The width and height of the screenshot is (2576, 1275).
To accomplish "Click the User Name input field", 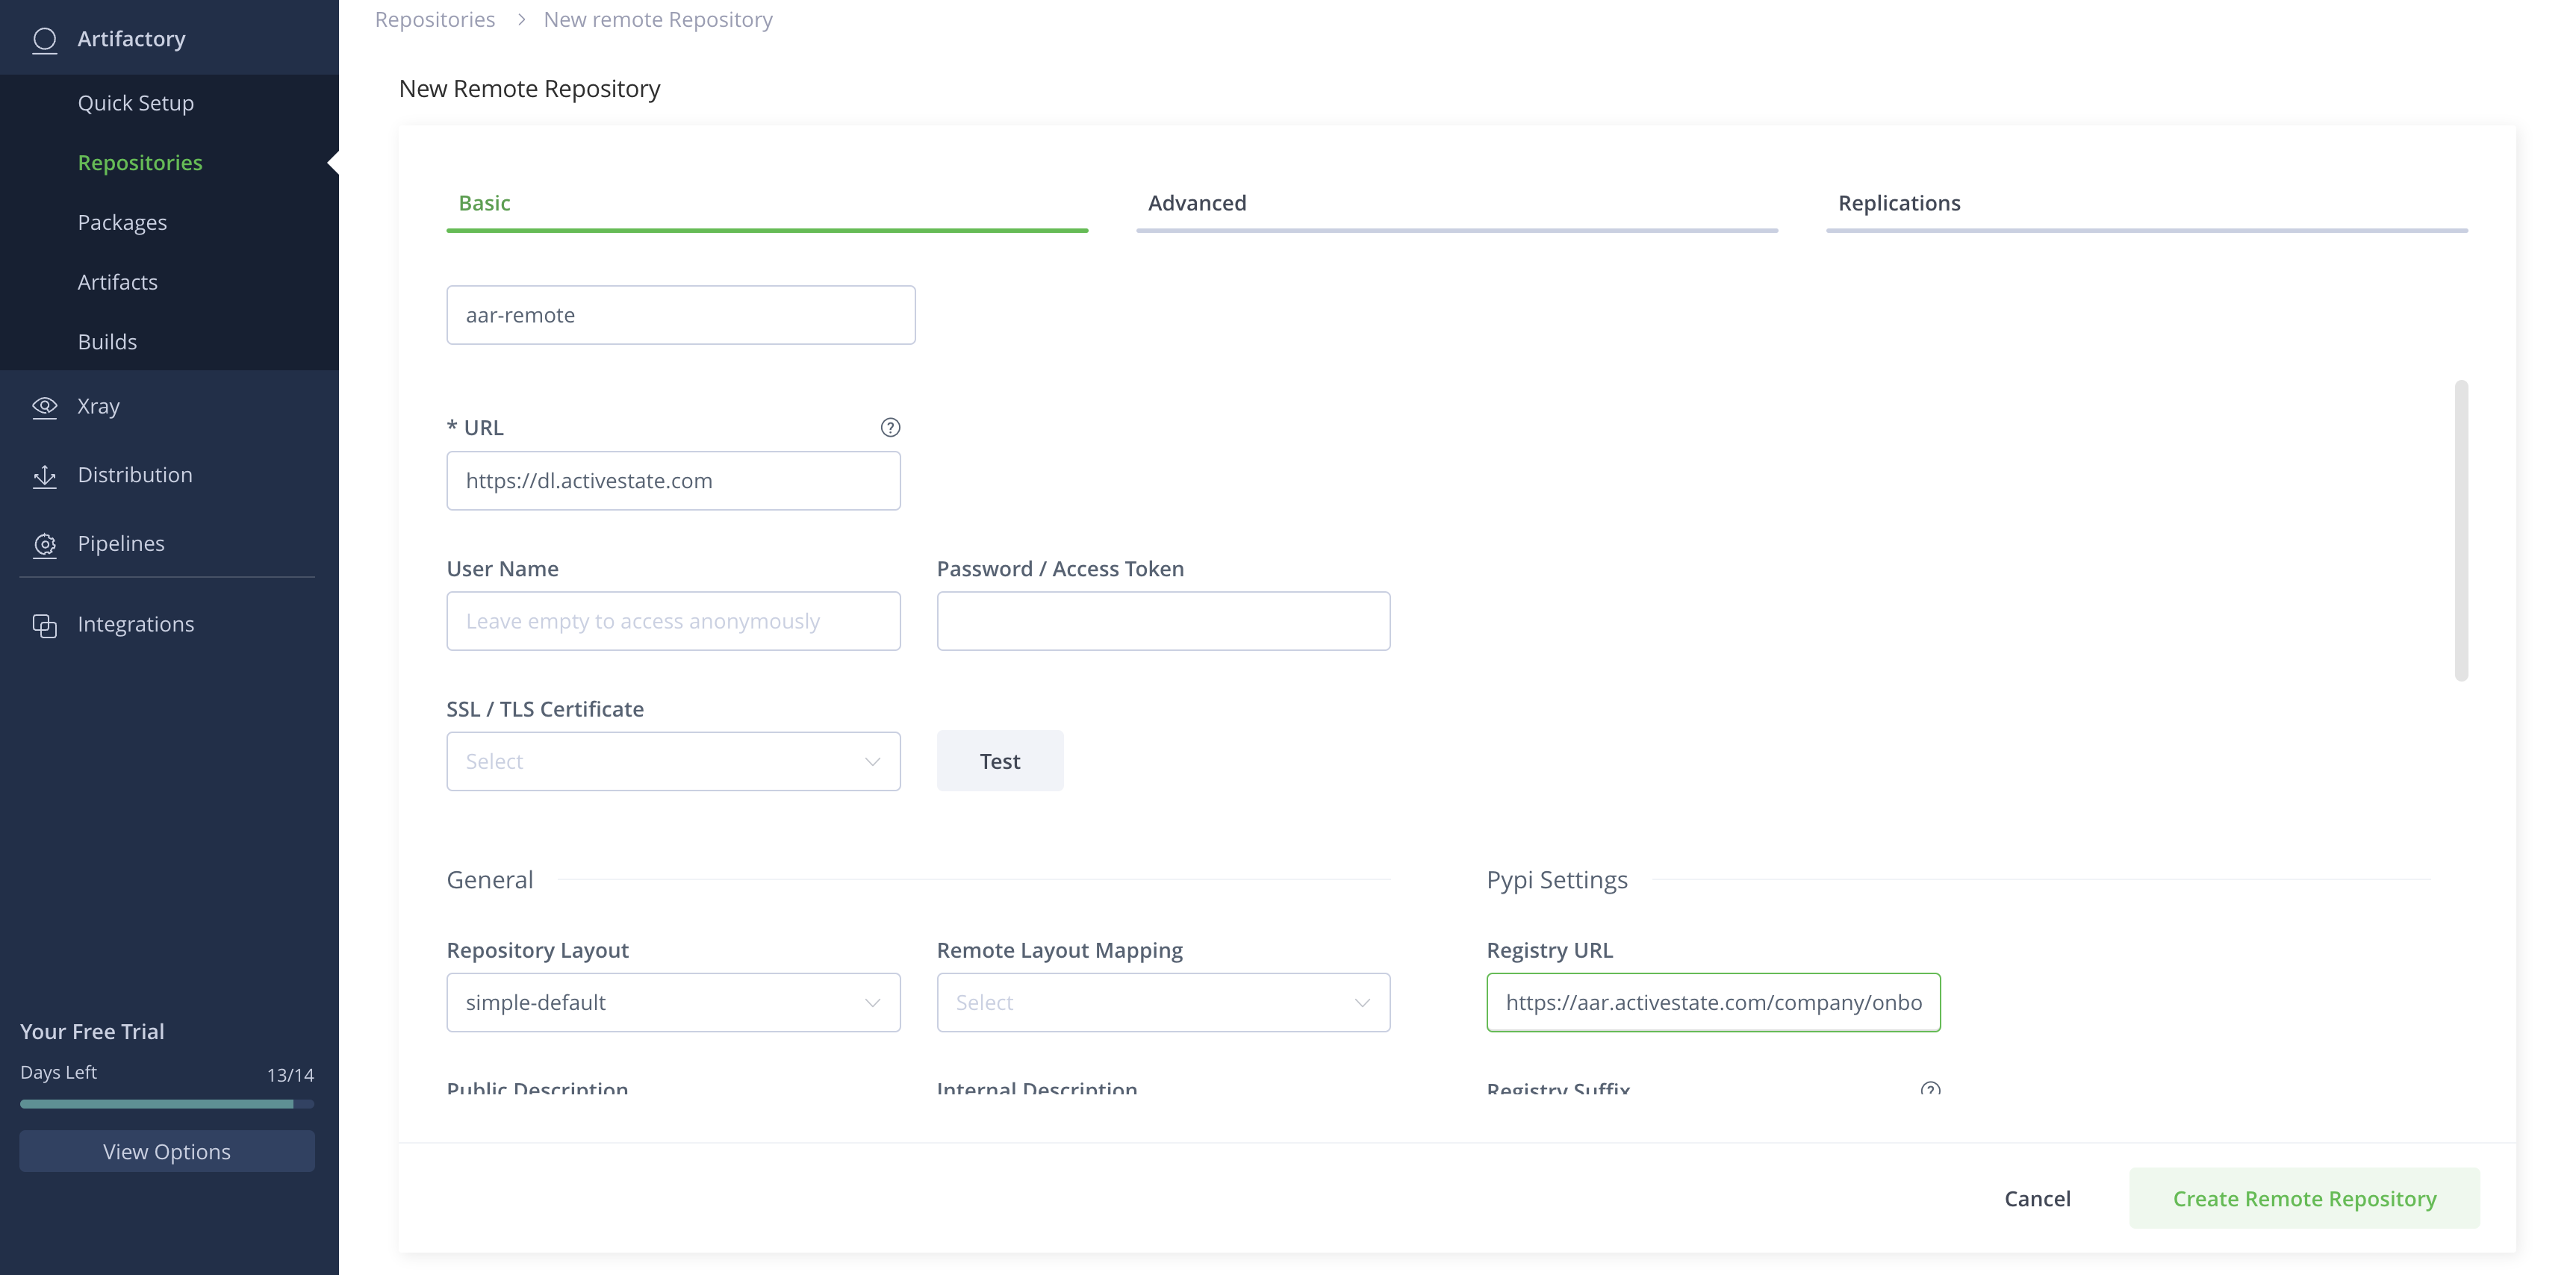I will (x=673, y=621).
